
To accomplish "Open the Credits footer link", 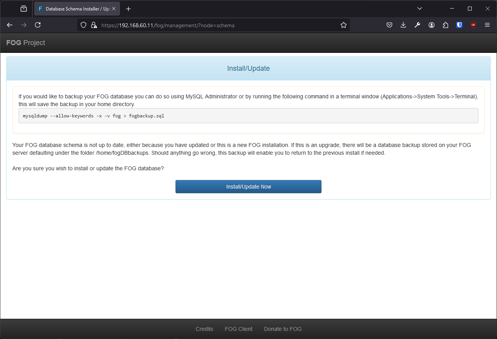I will pyautogui.click(x=204, y=329).
